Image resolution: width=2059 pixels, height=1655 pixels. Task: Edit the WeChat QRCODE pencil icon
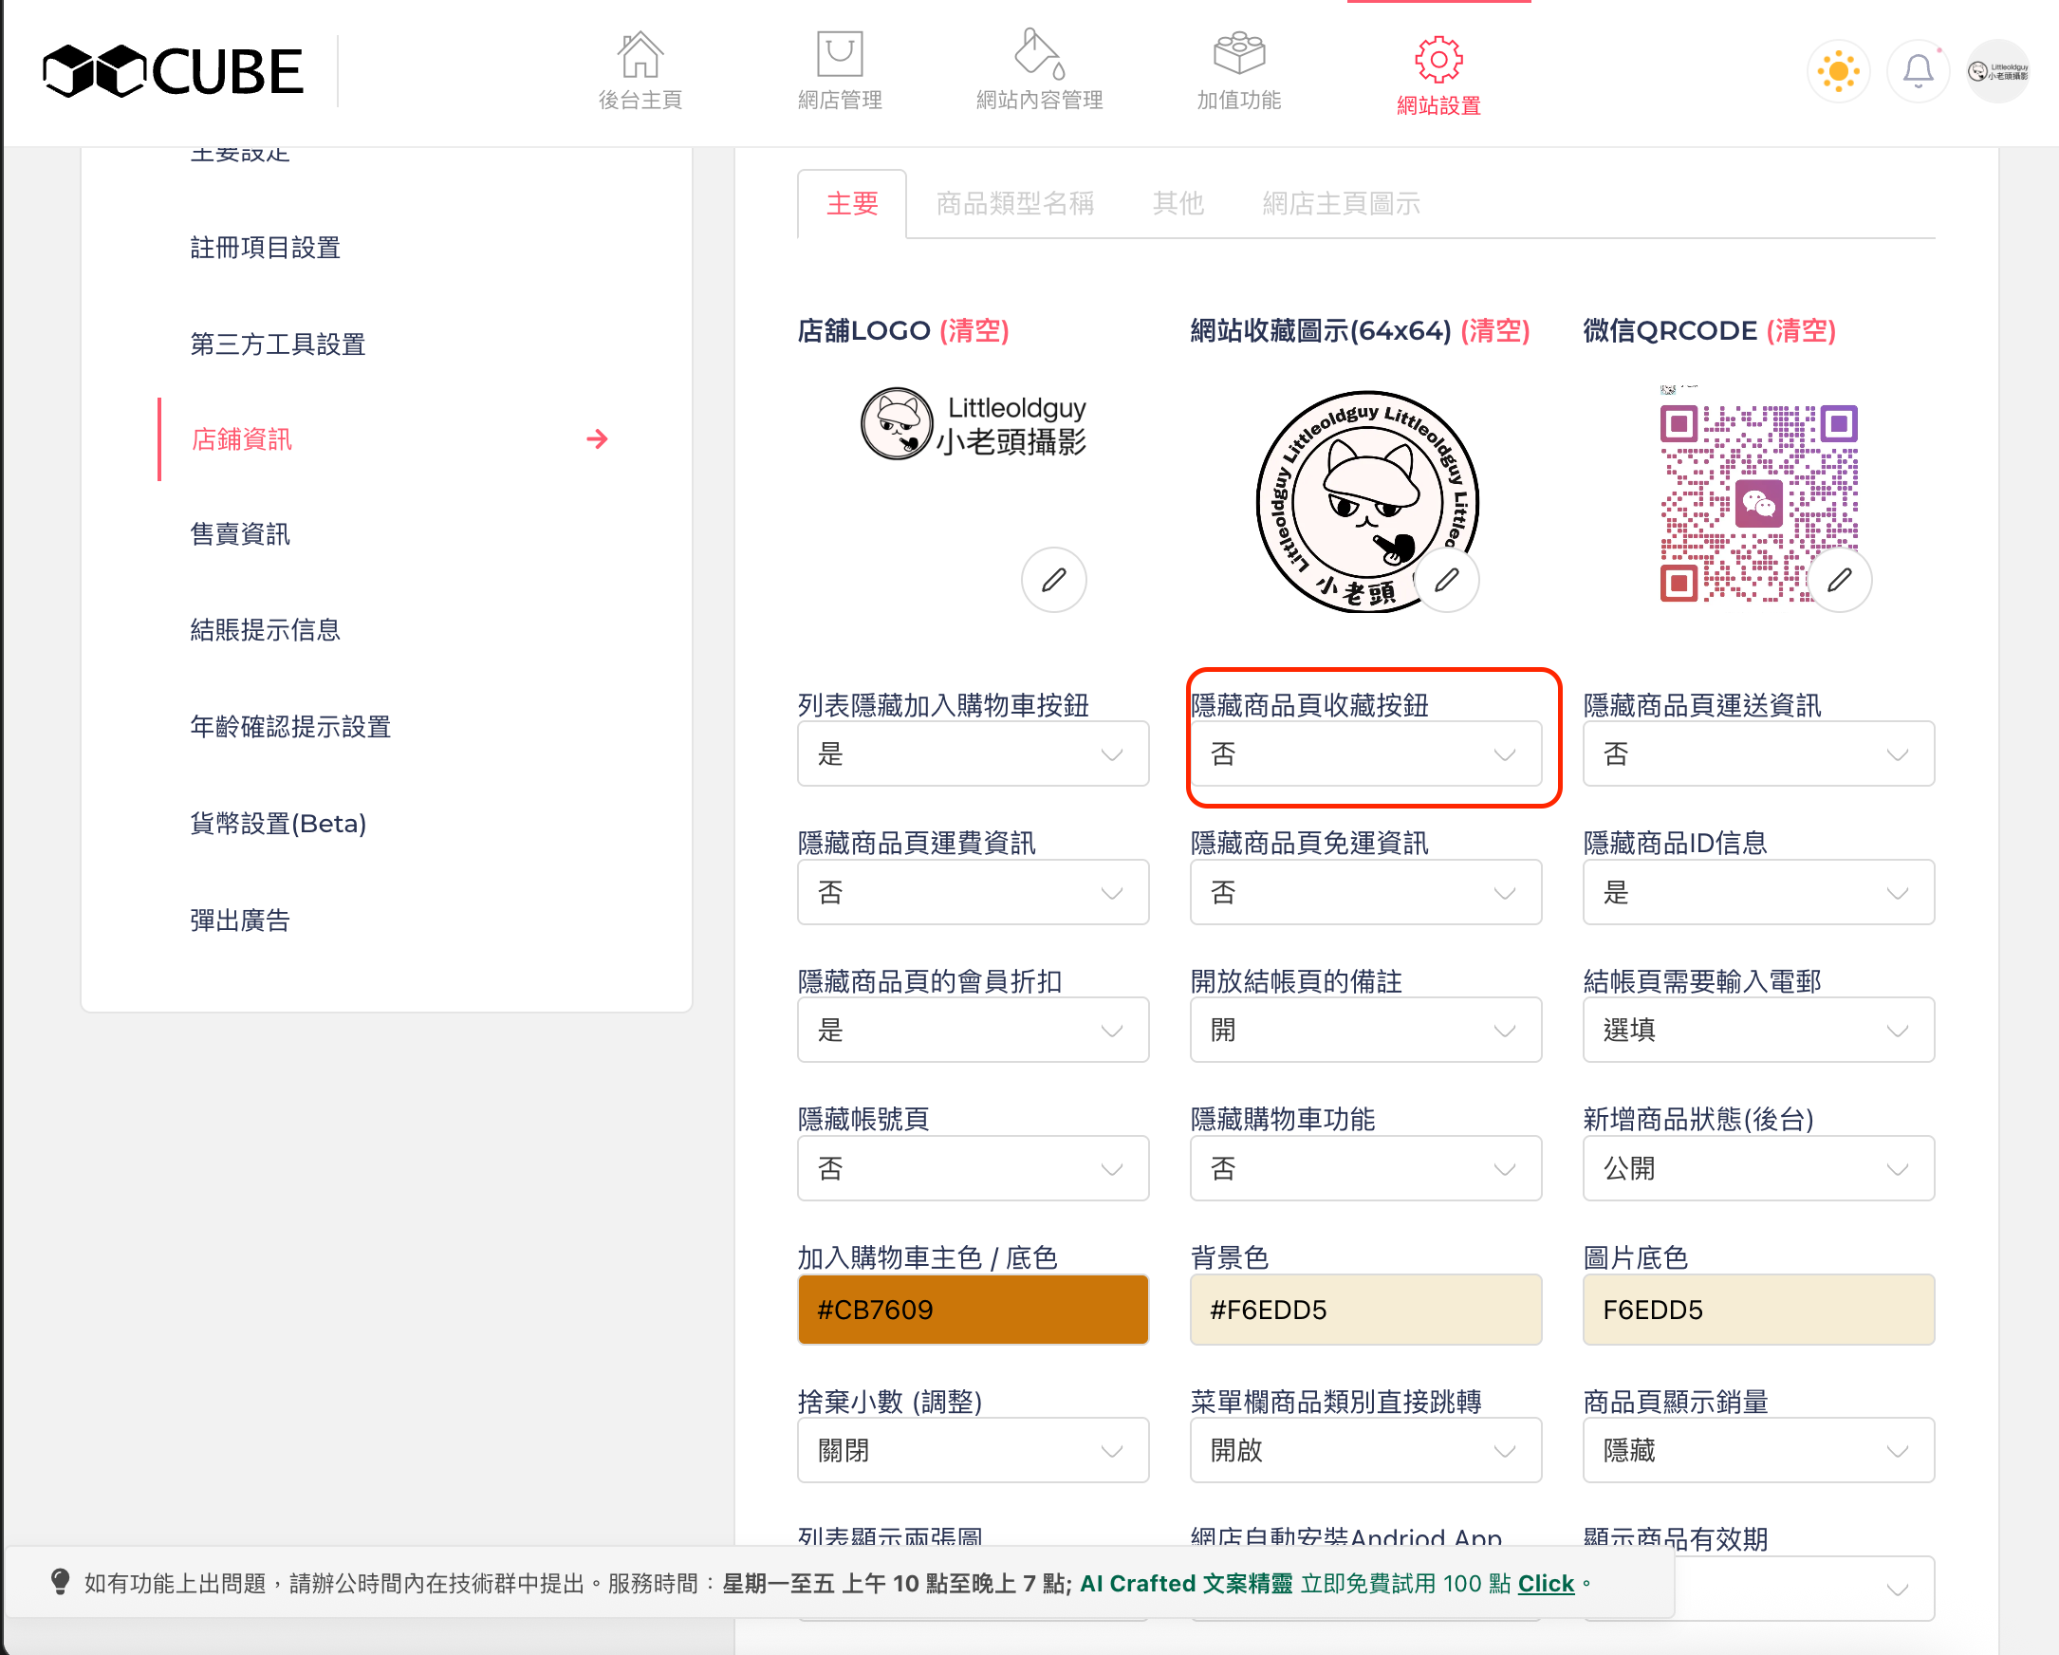1840,580
